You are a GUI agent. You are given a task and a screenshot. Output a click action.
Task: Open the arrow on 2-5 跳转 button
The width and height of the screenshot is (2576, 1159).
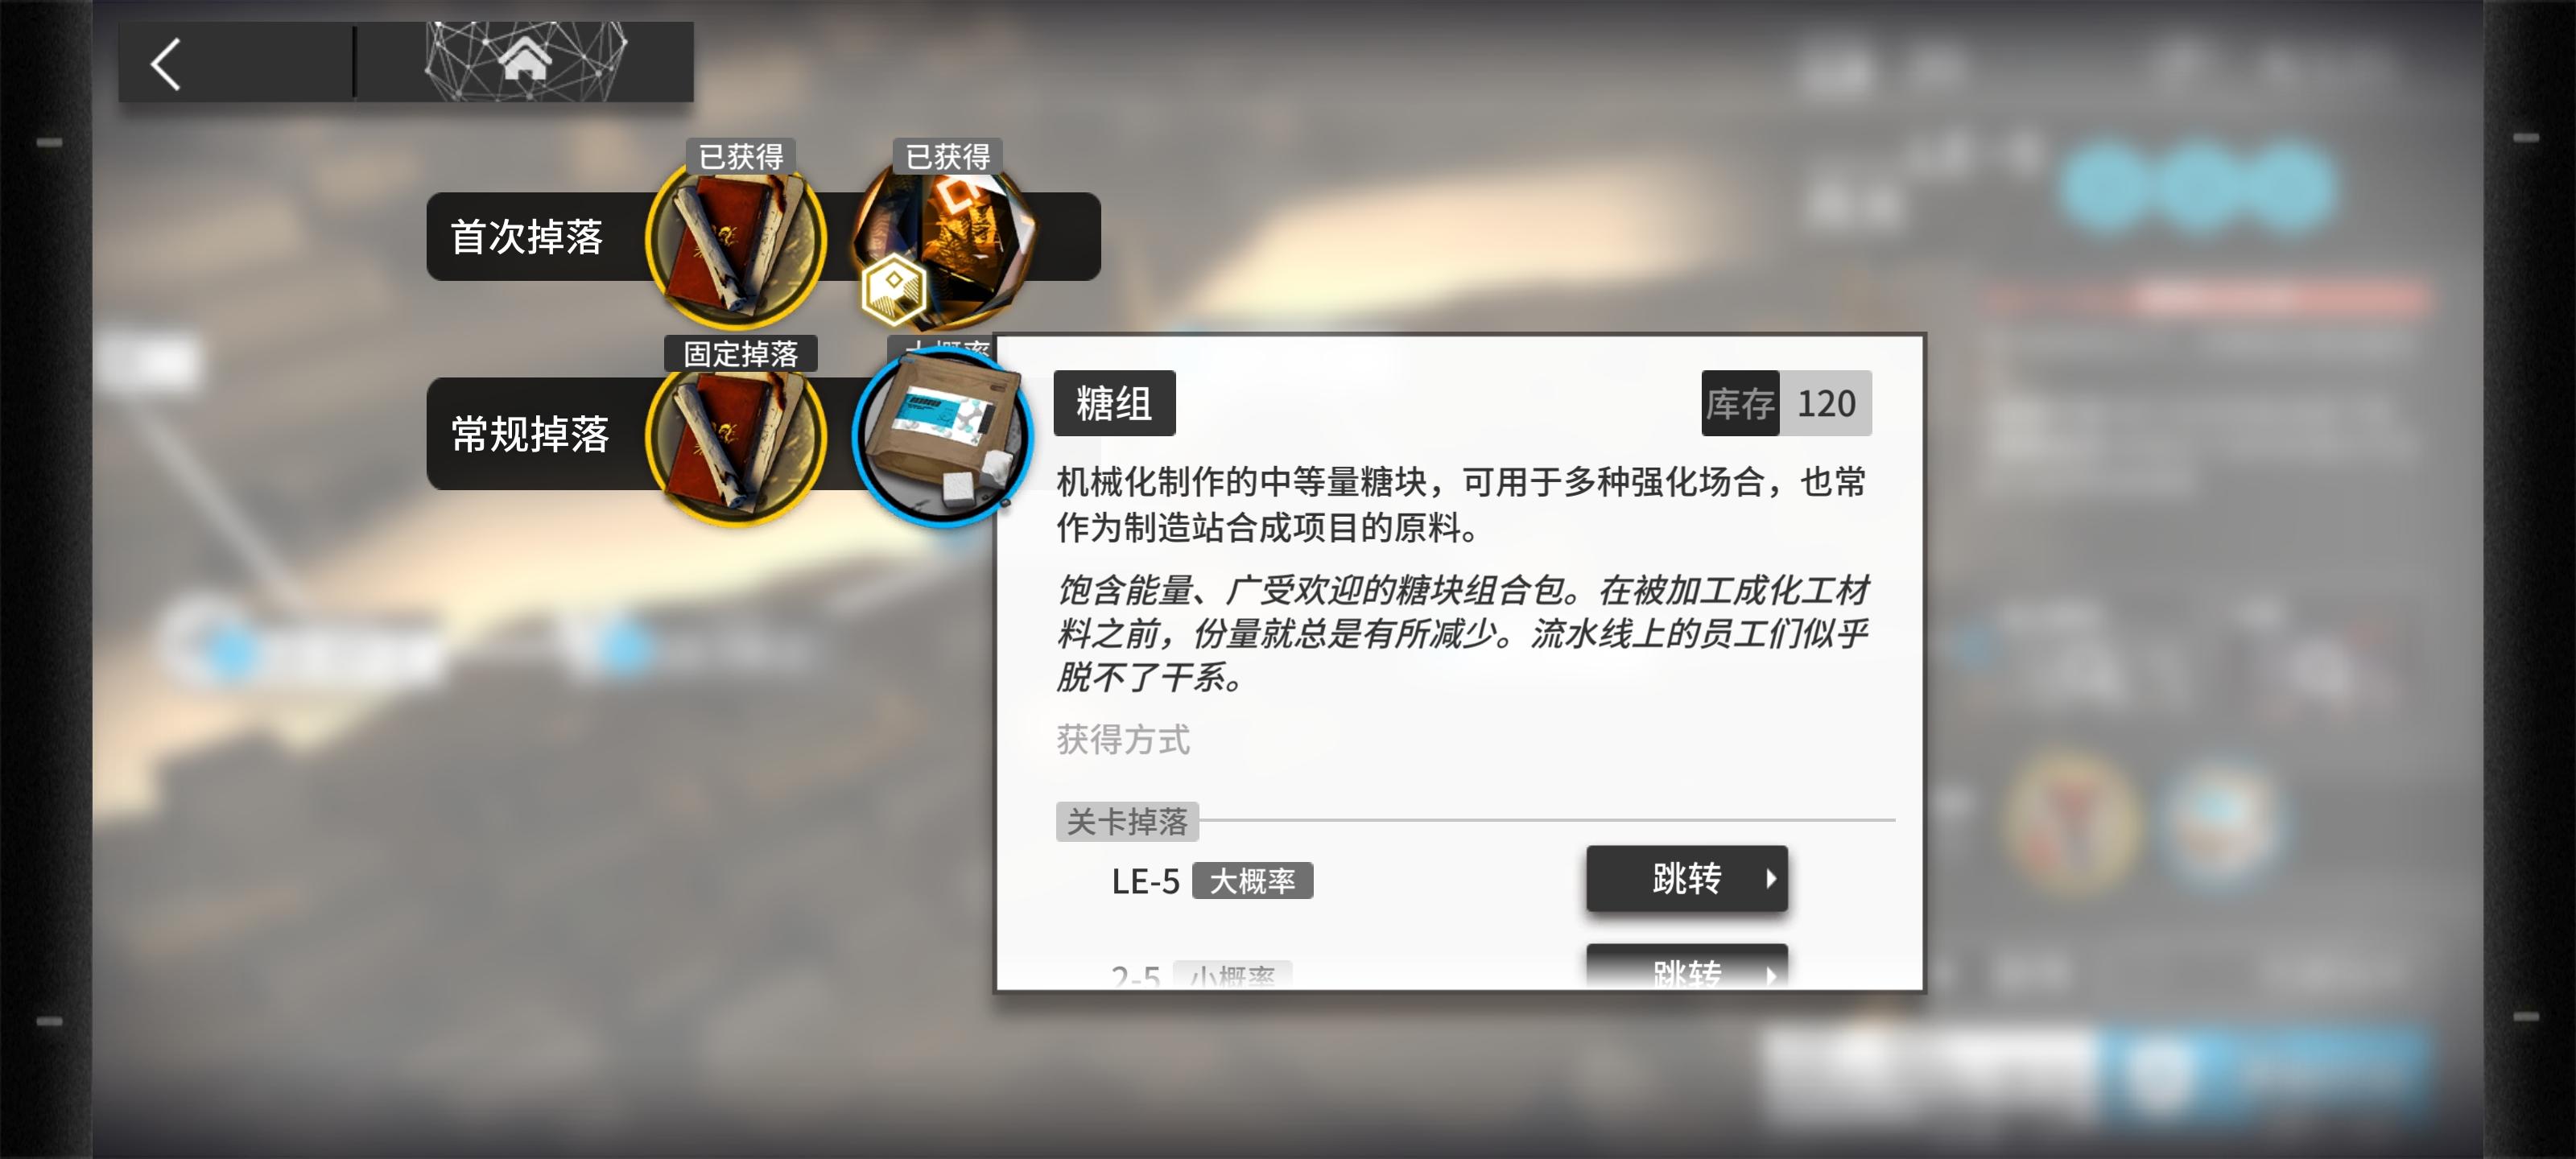pos(1770,973)
